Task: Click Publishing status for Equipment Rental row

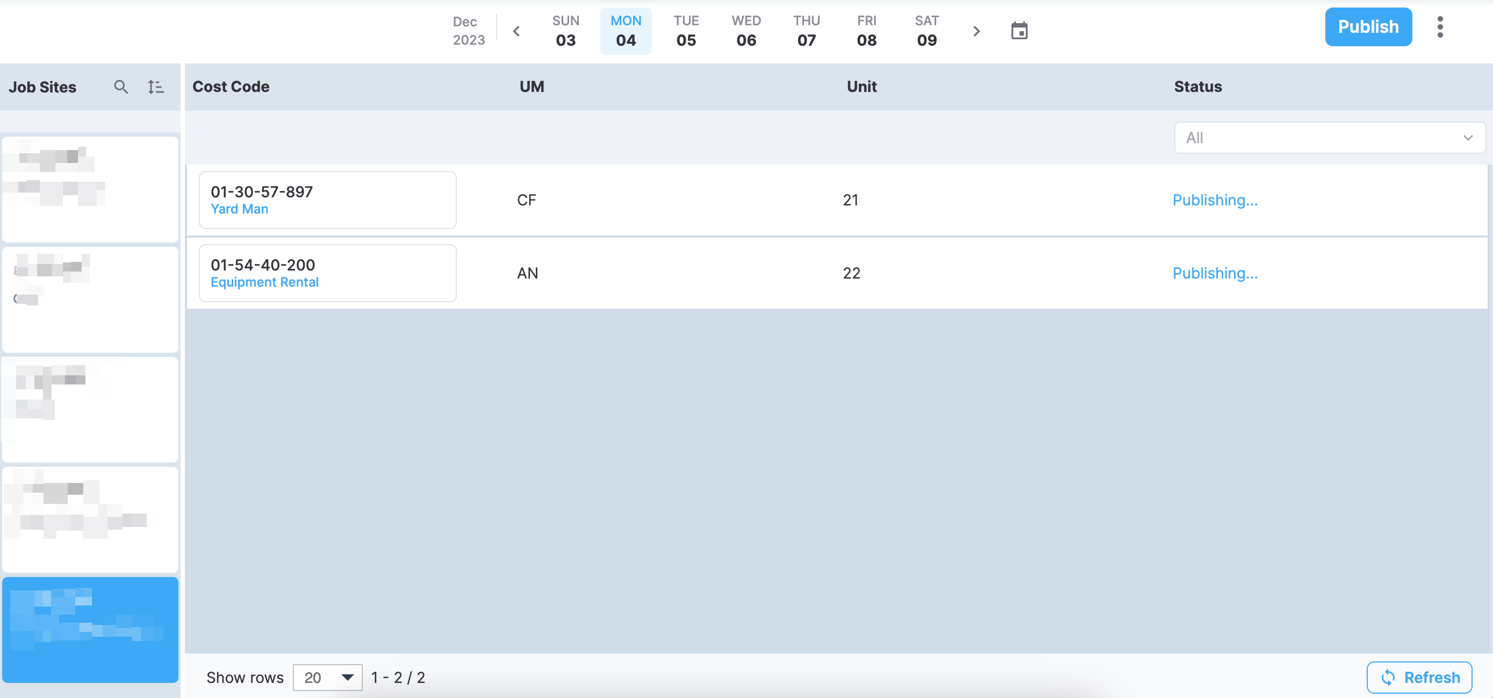Action: click(x=1215, y=273)
